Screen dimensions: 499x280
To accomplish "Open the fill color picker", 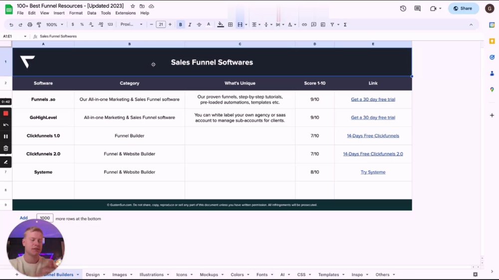I will click(220, 24).
